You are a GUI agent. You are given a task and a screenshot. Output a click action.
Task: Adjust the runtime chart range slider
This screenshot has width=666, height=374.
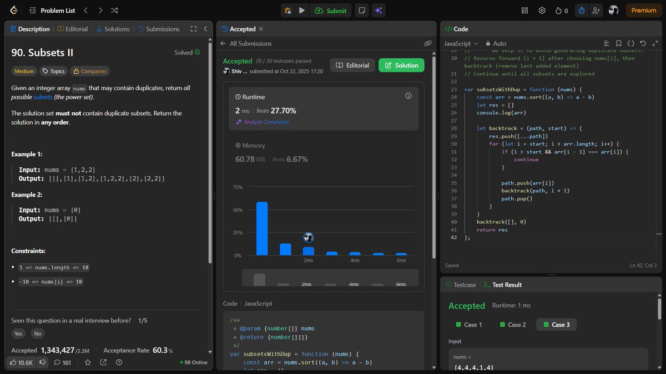coord(330,278)
